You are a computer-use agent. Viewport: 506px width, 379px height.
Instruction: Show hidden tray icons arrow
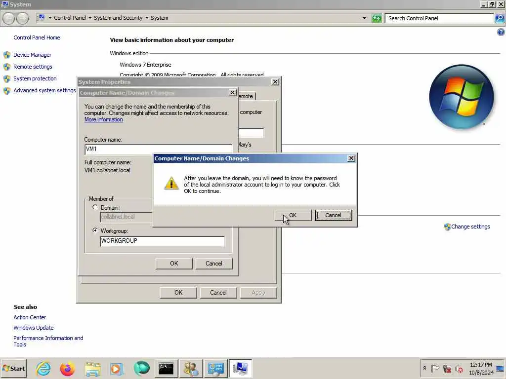coord(424,368)
